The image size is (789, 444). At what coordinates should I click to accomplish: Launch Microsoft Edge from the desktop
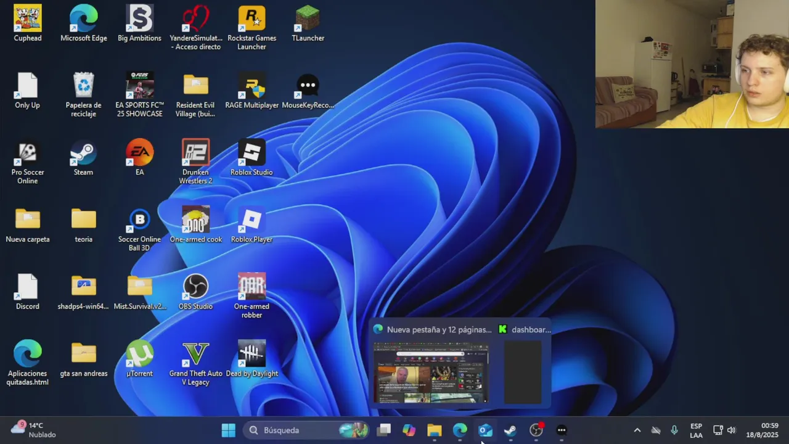pyautogui.click(x=84, y=23)
